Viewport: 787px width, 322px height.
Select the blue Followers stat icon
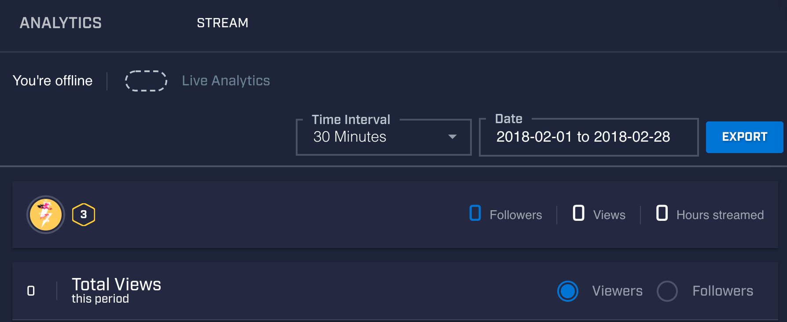[474, 214]
